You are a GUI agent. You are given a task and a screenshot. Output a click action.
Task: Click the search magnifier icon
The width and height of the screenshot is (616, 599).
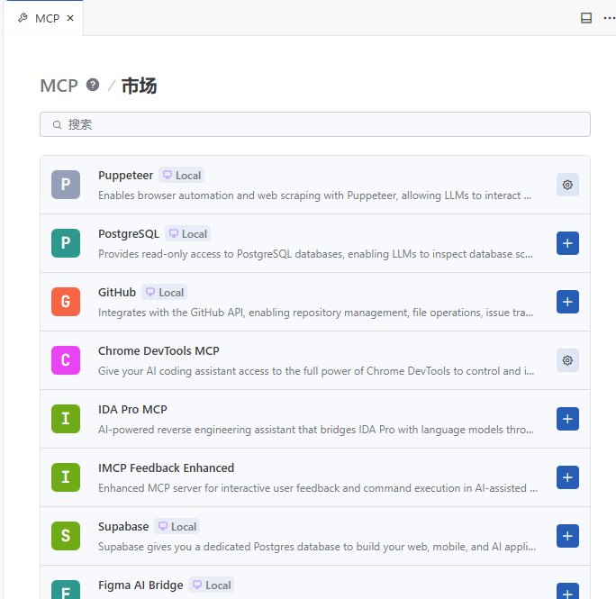click(58, 125)
